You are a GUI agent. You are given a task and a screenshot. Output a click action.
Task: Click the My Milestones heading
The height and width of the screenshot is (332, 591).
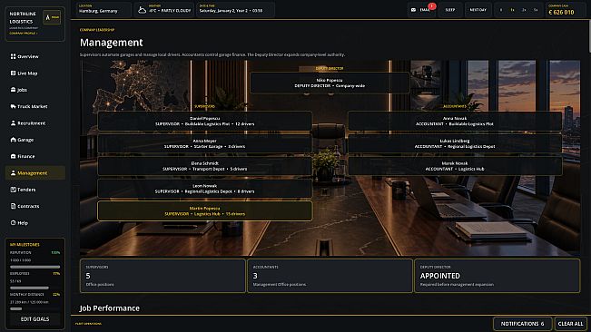point(25,245)
